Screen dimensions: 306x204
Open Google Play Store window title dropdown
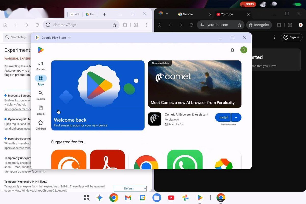coord(69,37)
